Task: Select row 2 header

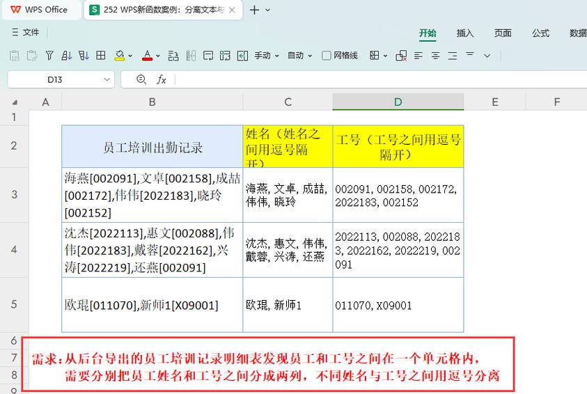Action: 14,146
